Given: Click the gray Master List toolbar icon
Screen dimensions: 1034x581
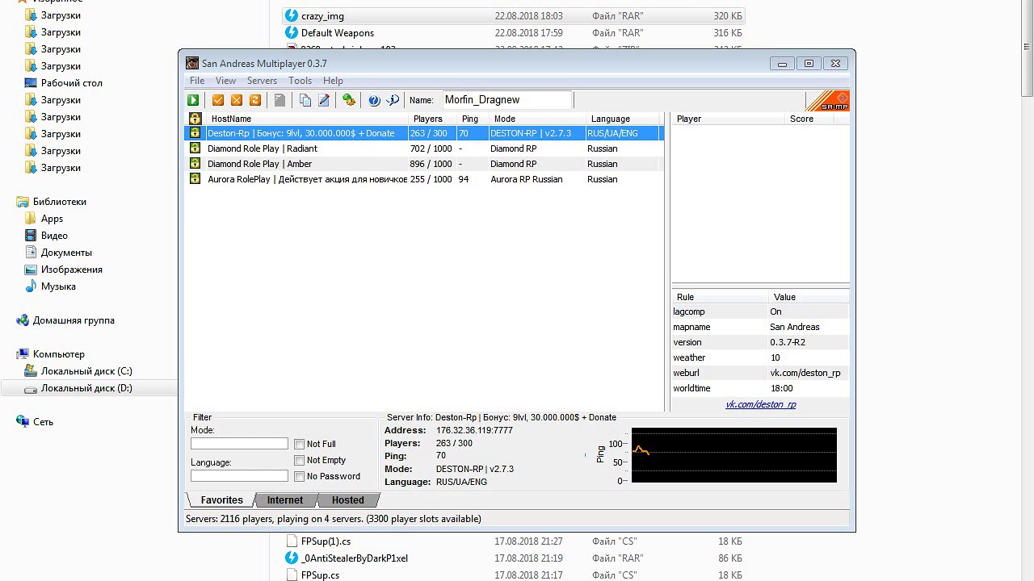Looking at the screenshot, I should click(280, 100).
